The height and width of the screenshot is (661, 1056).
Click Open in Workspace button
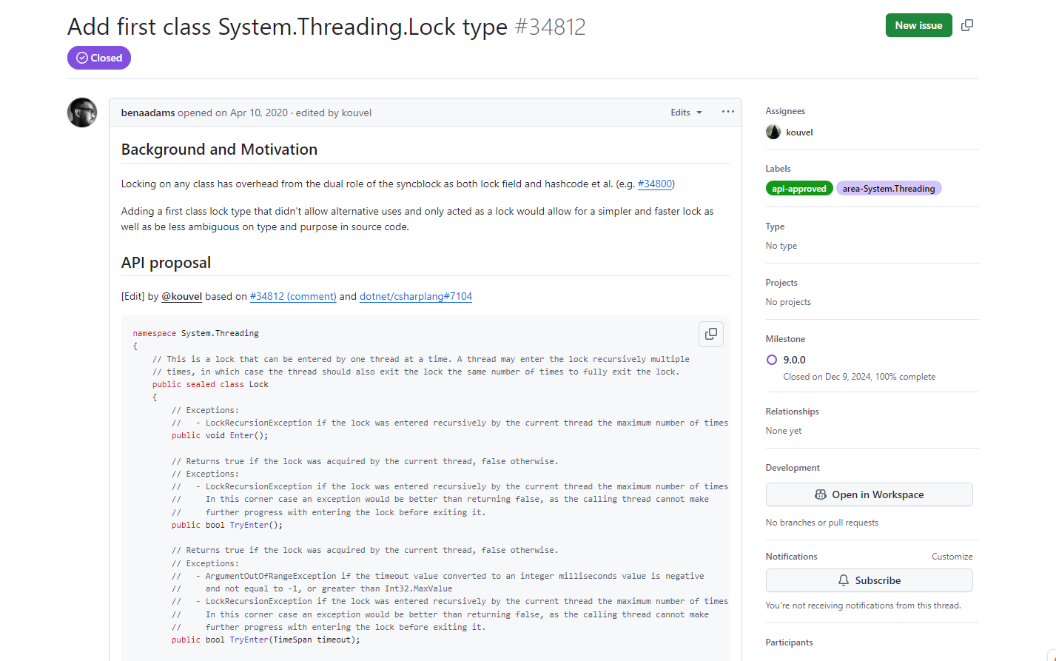pos(869,494)
